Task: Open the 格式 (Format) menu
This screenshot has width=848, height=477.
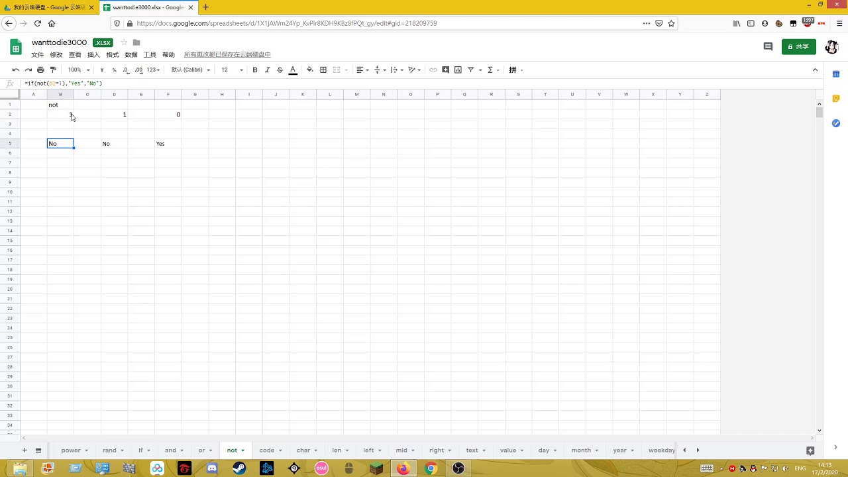Action: [x=113, y=54]
